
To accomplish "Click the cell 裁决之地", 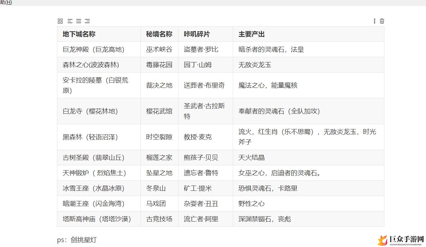I will [x=159, y=85].
